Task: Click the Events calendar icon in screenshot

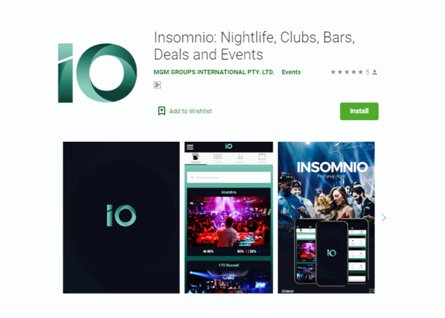Action: pos(262,156)
